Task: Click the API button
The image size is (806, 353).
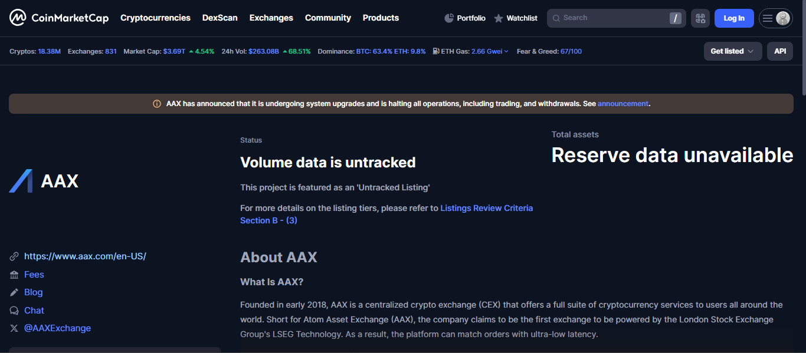Action: (x=780, y=51)
